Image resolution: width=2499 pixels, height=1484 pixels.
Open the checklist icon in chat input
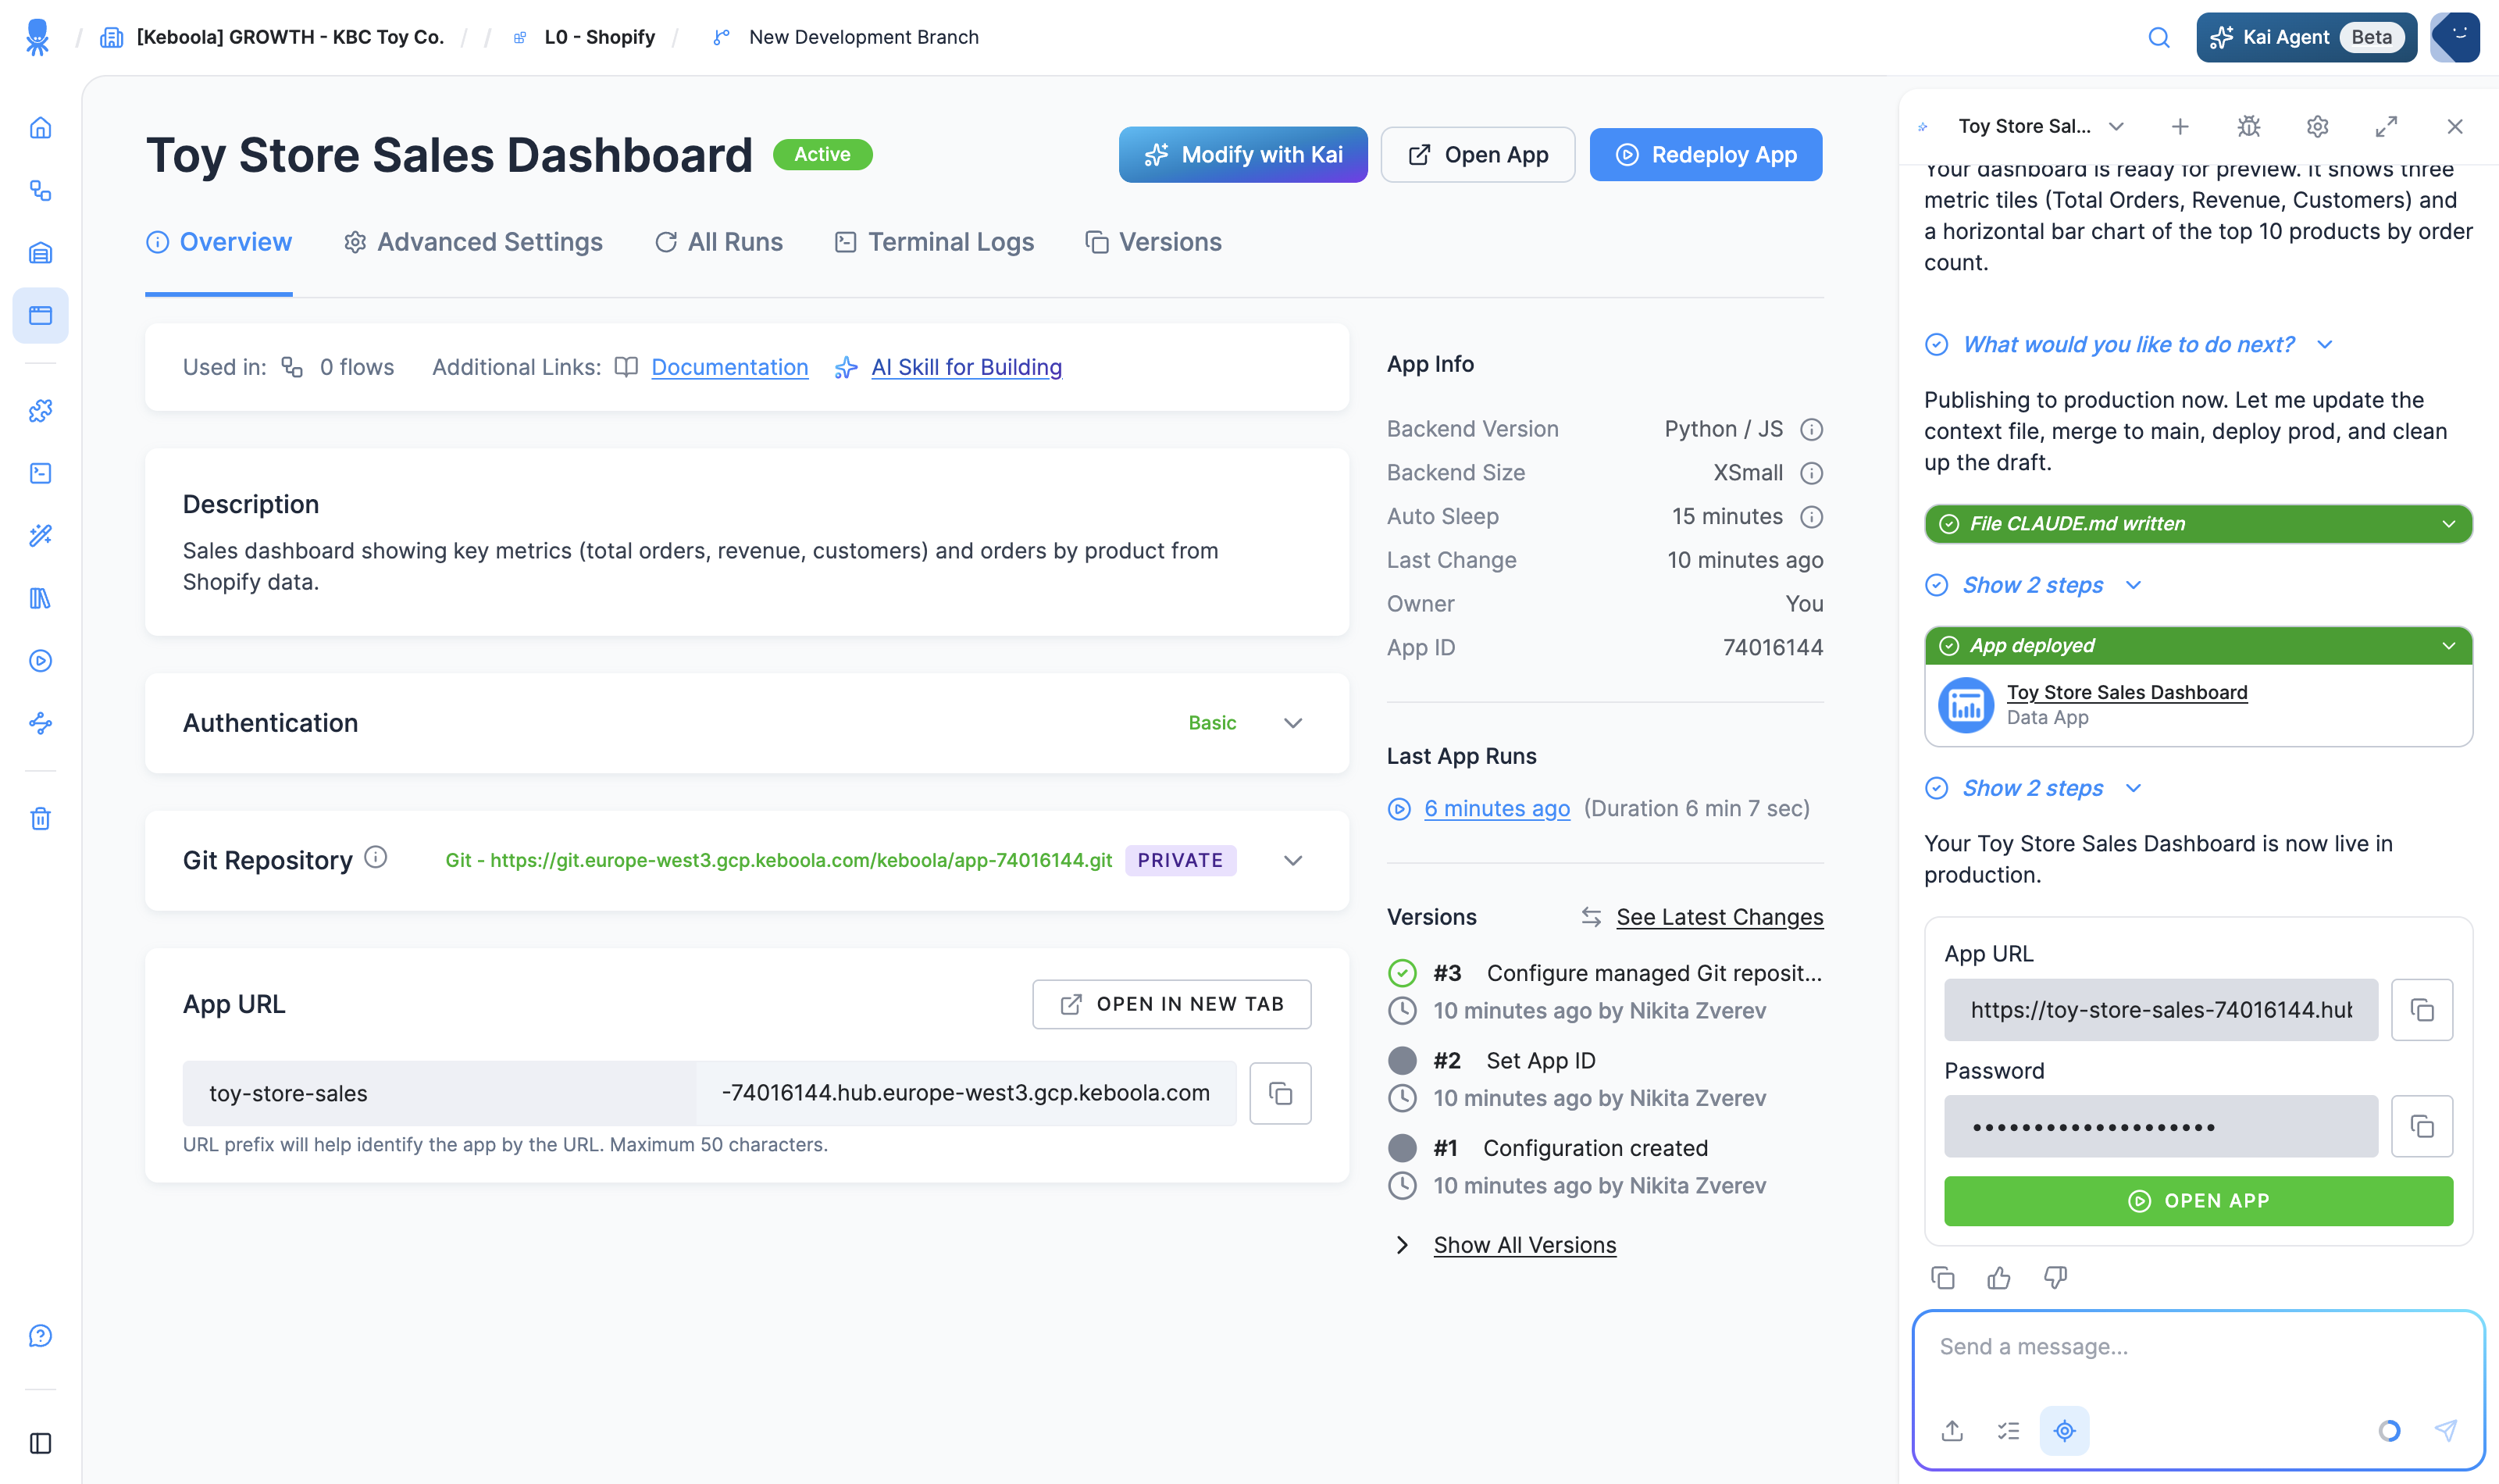tap(2009, 1430)
